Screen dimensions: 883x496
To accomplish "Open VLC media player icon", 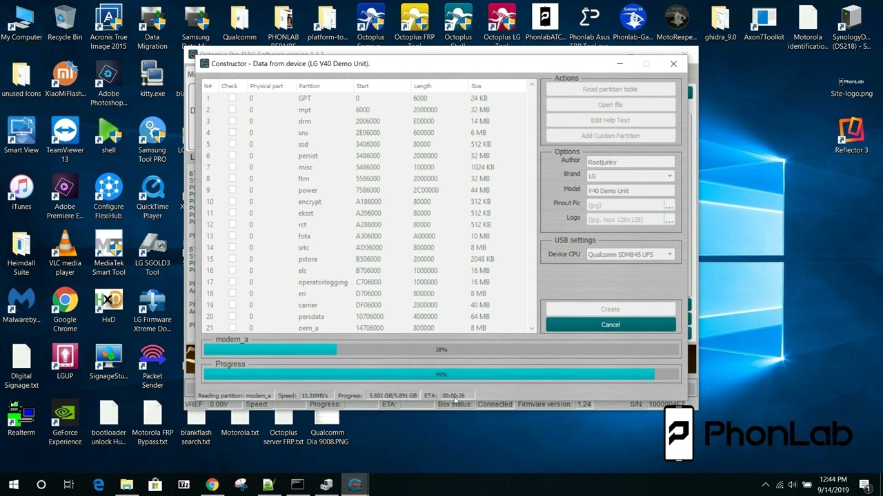I will (65, 254).
